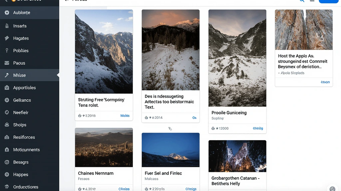Open the Mhuse menu item
341x191 pixels.
[19, 75]
